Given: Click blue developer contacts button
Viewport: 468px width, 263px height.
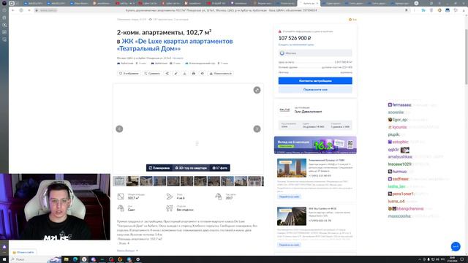Looking at the screenshot, I should [315, 81].
